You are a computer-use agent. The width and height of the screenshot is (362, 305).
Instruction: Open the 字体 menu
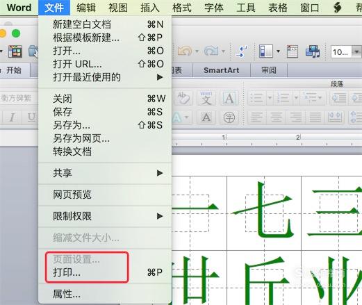coord(214,8)
